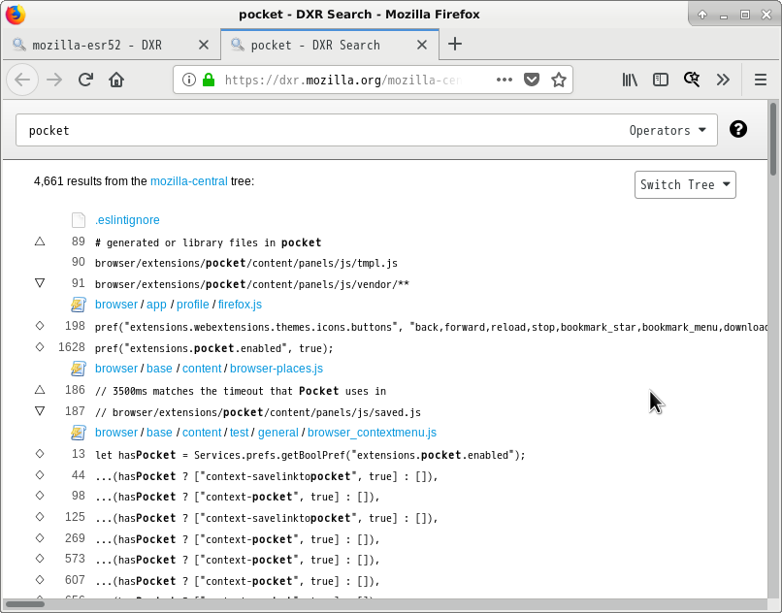Open the browser-places.js link
Image resolution: width=782 pixels, height=613 pixels.
(x=277, y=369)
